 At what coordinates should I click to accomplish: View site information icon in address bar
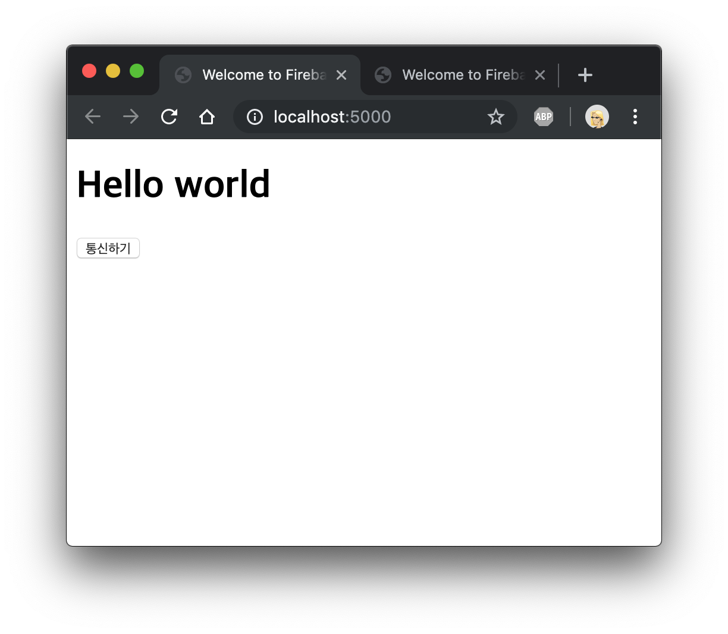click(255, 117)
